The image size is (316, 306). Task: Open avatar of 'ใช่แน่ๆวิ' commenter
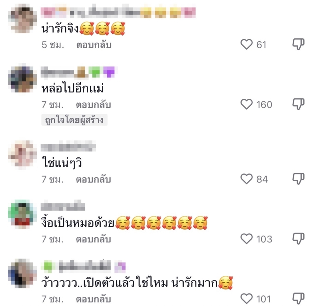click(x=23, y=155)
